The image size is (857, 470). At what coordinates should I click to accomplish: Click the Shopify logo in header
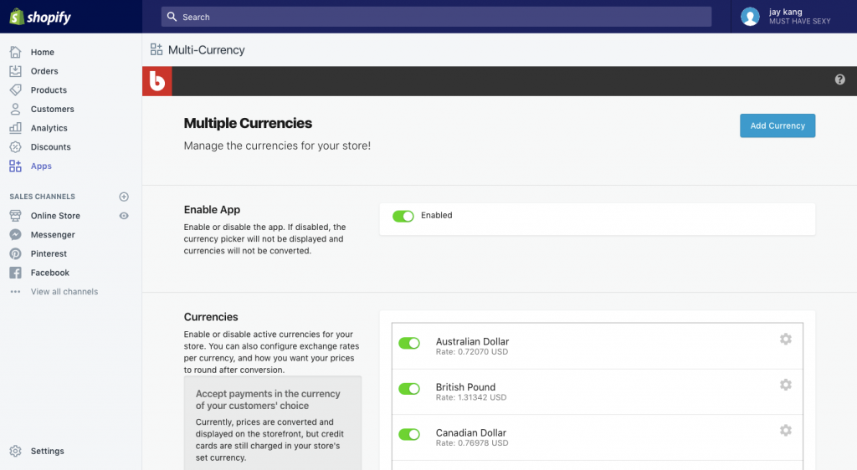40,17
